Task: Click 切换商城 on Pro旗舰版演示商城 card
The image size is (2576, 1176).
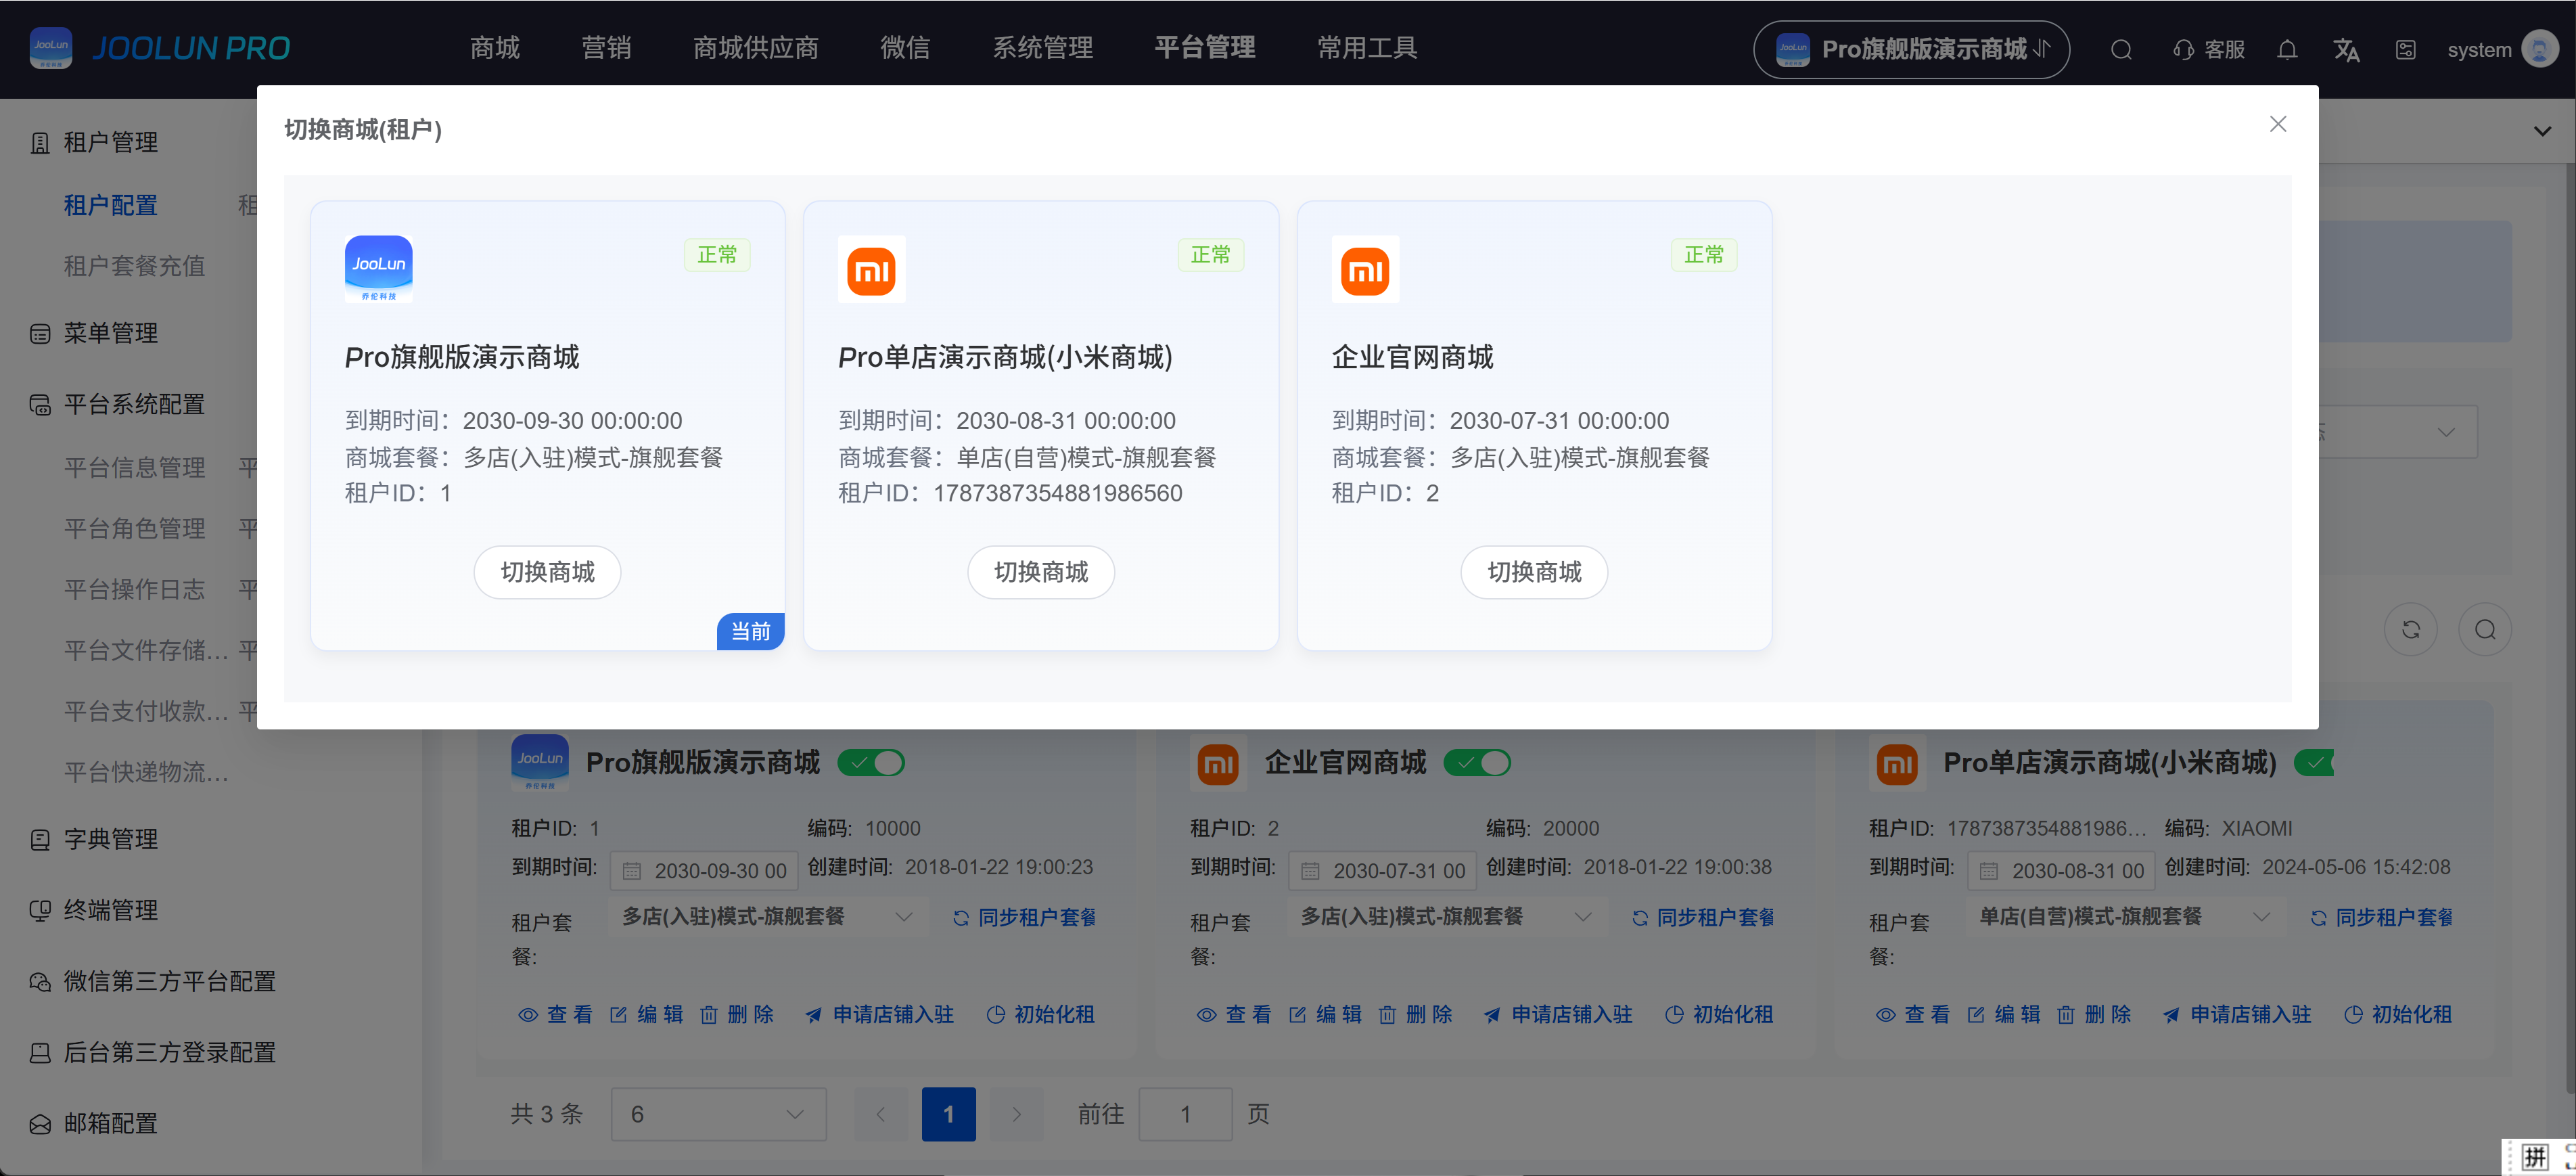Action: [x=547, y=572]
